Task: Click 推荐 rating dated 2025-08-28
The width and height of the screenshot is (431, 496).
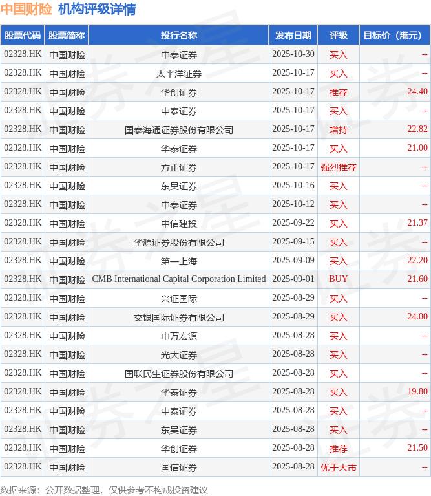Action: pyautogui.click(x=339, y=449)
